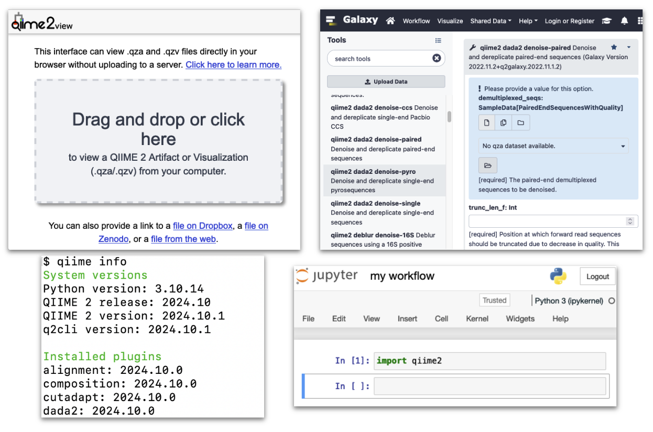Image resolution: width=653 pixels, height=432 pixels.
Task: Click the Upload Data button
Action: tap(386, 82)
